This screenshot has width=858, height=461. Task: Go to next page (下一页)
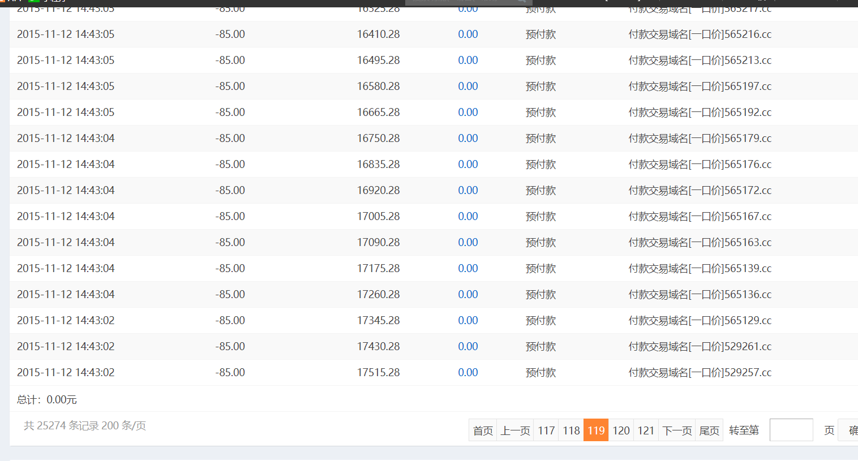[677, 430]
